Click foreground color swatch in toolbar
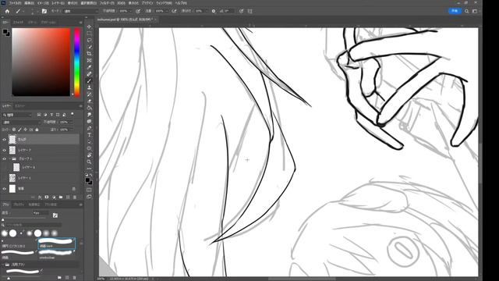 point(88,180)
